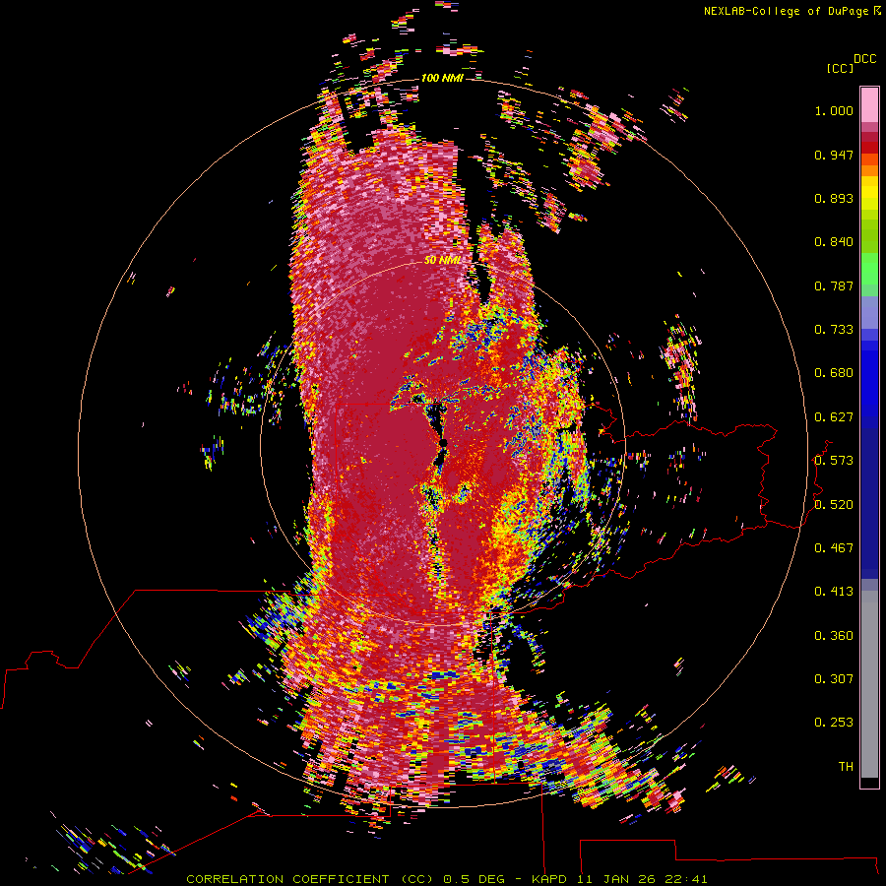The height and width of the screenshot is (886, 886).
Task: Click the CORRELATION COEFFICIENT (CC) caption text
Action: point(310,879)
